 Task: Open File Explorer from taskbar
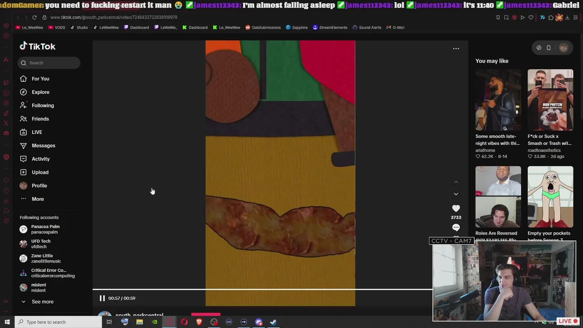[x=139, y=322]
